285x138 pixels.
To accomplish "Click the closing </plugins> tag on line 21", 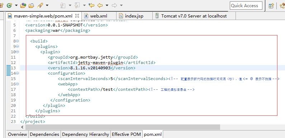I will tap(48, 111).
